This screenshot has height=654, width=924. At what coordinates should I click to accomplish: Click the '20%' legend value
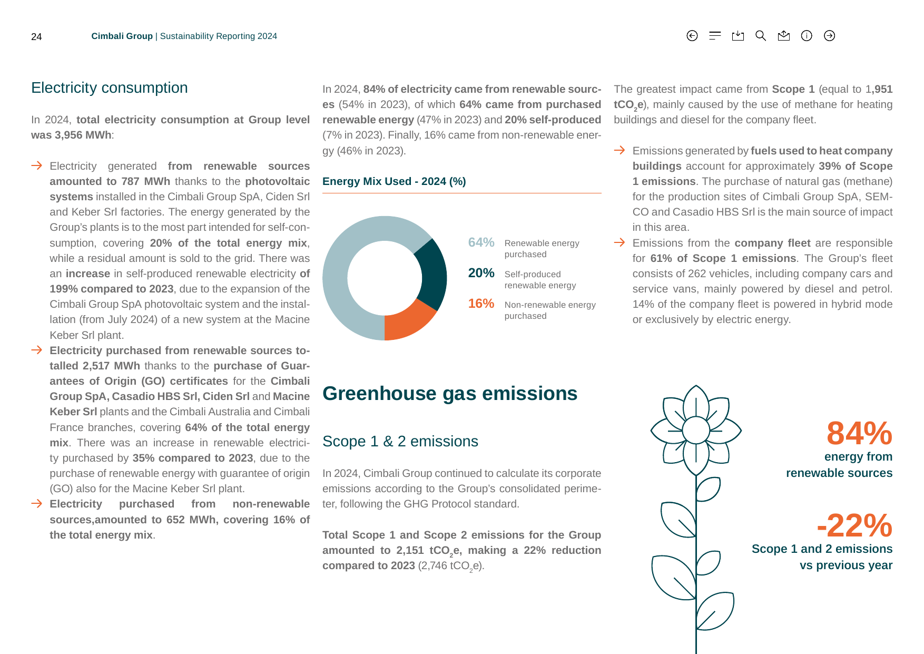[481, 273]
